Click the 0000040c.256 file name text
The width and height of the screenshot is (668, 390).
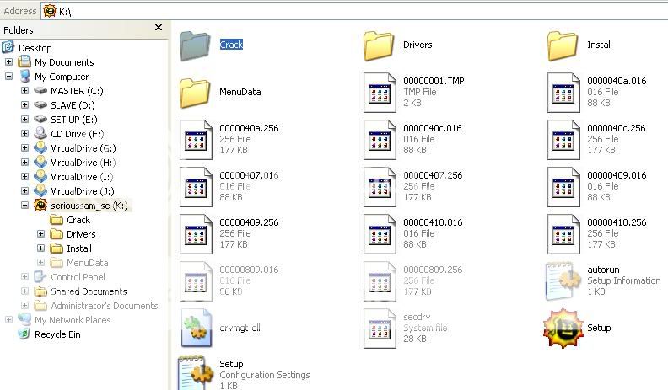pyautogui.click(x=617, y=128)
